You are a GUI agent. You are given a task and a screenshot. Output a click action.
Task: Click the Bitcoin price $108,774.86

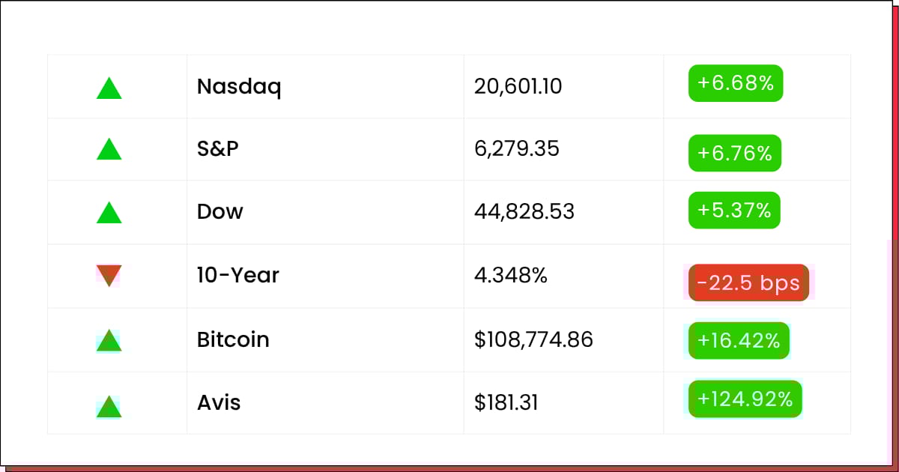(533, 340)
